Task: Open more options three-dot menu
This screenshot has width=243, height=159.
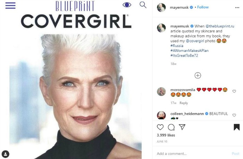Action: click(x=237, y=7)
